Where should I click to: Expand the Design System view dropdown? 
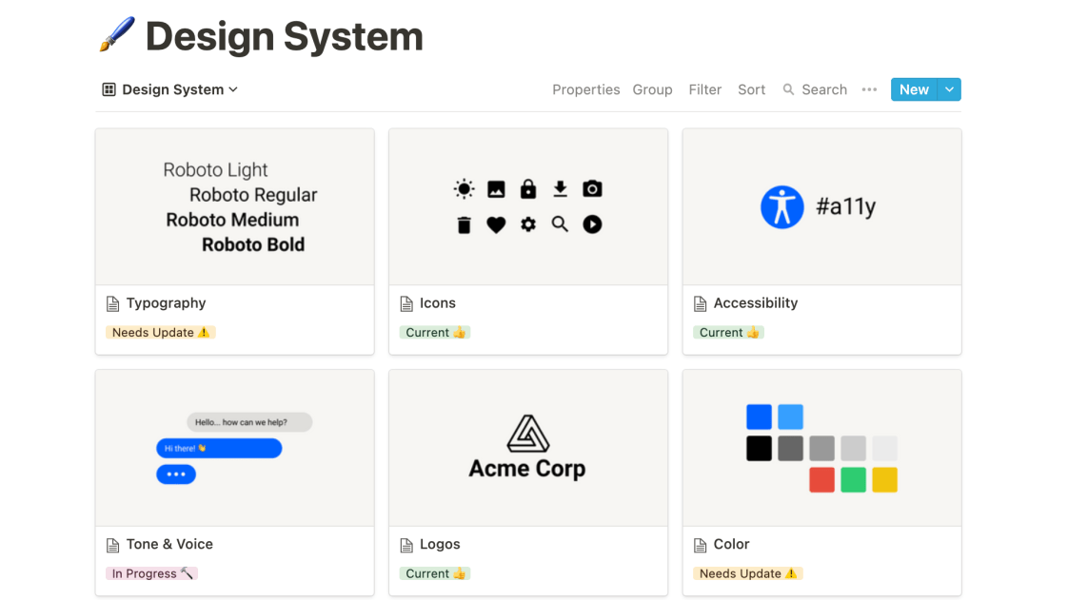point(233,89)
